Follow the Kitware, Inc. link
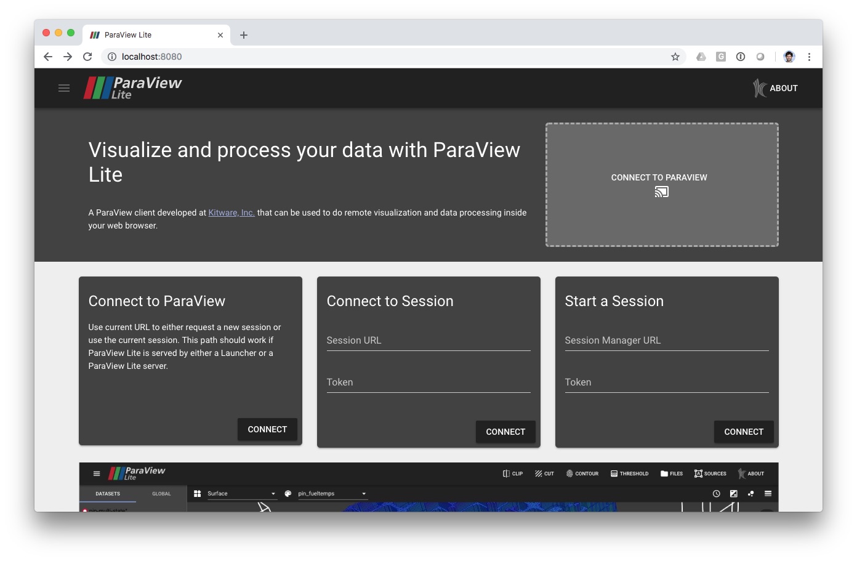Viewport: 857px width, 561px height. tap(231, 212)
